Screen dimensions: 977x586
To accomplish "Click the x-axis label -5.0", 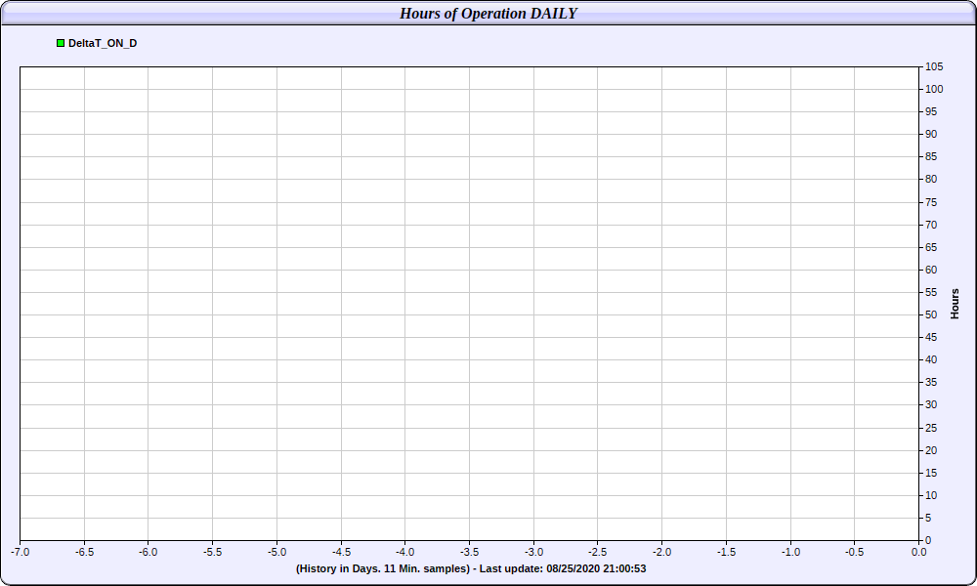I will (x=277, y=552).
